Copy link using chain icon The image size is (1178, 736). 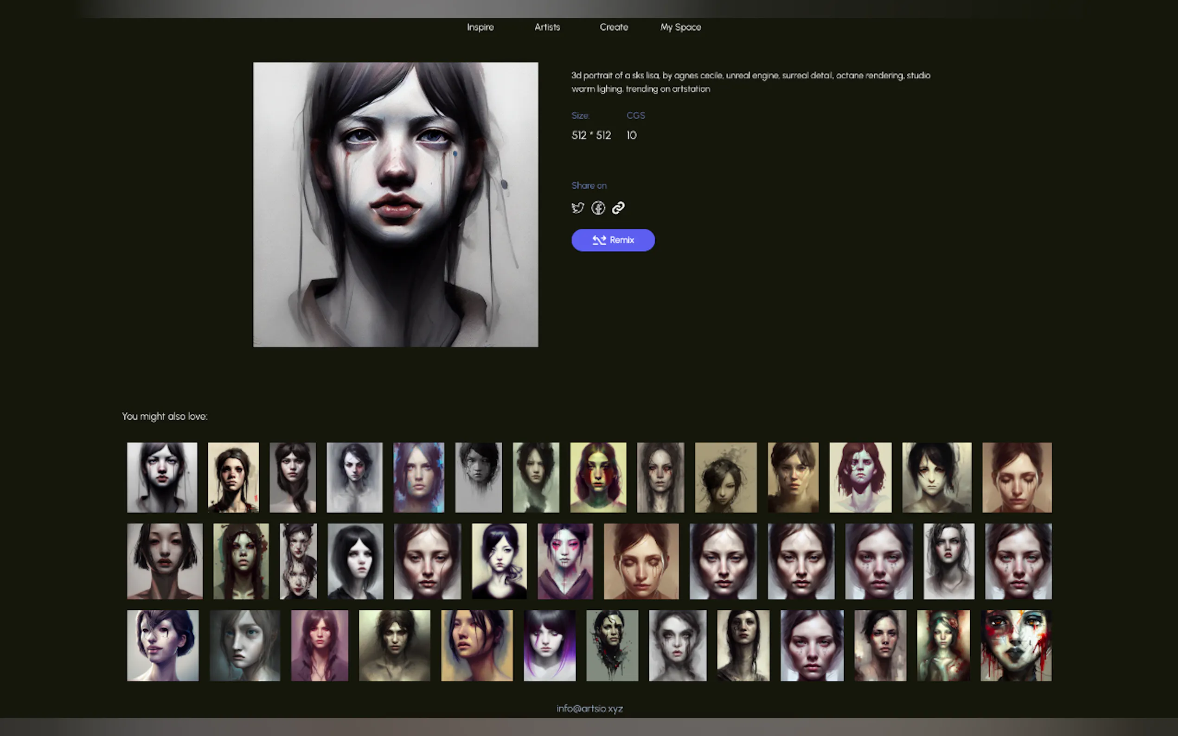tap(618, 208)
